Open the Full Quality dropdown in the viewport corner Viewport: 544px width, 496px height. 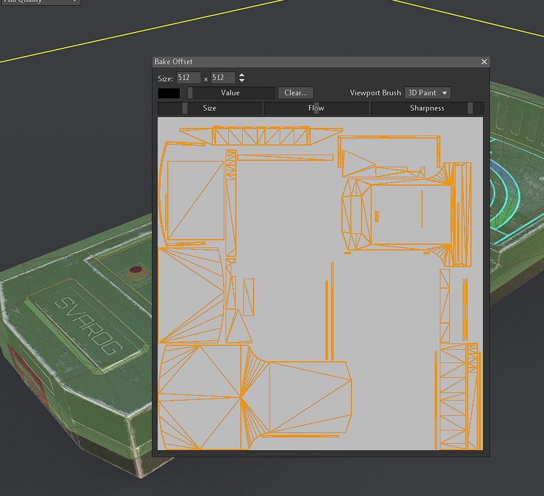(x=41, y=2)
